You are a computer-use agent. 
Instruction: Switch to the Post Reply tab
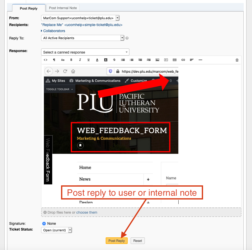tap(29, 8)
